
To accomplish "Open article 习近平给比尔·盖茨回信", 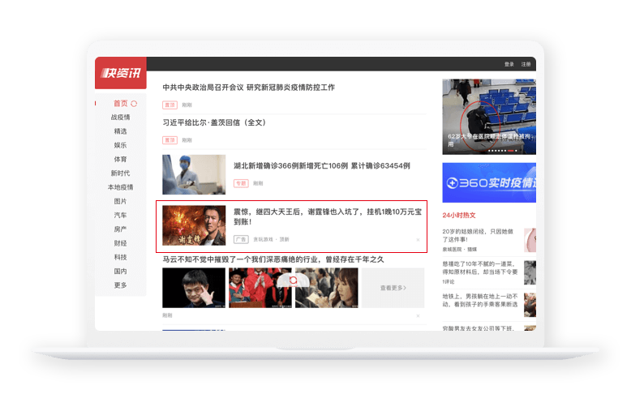I will pyautogui.click(x=214, y=122).
